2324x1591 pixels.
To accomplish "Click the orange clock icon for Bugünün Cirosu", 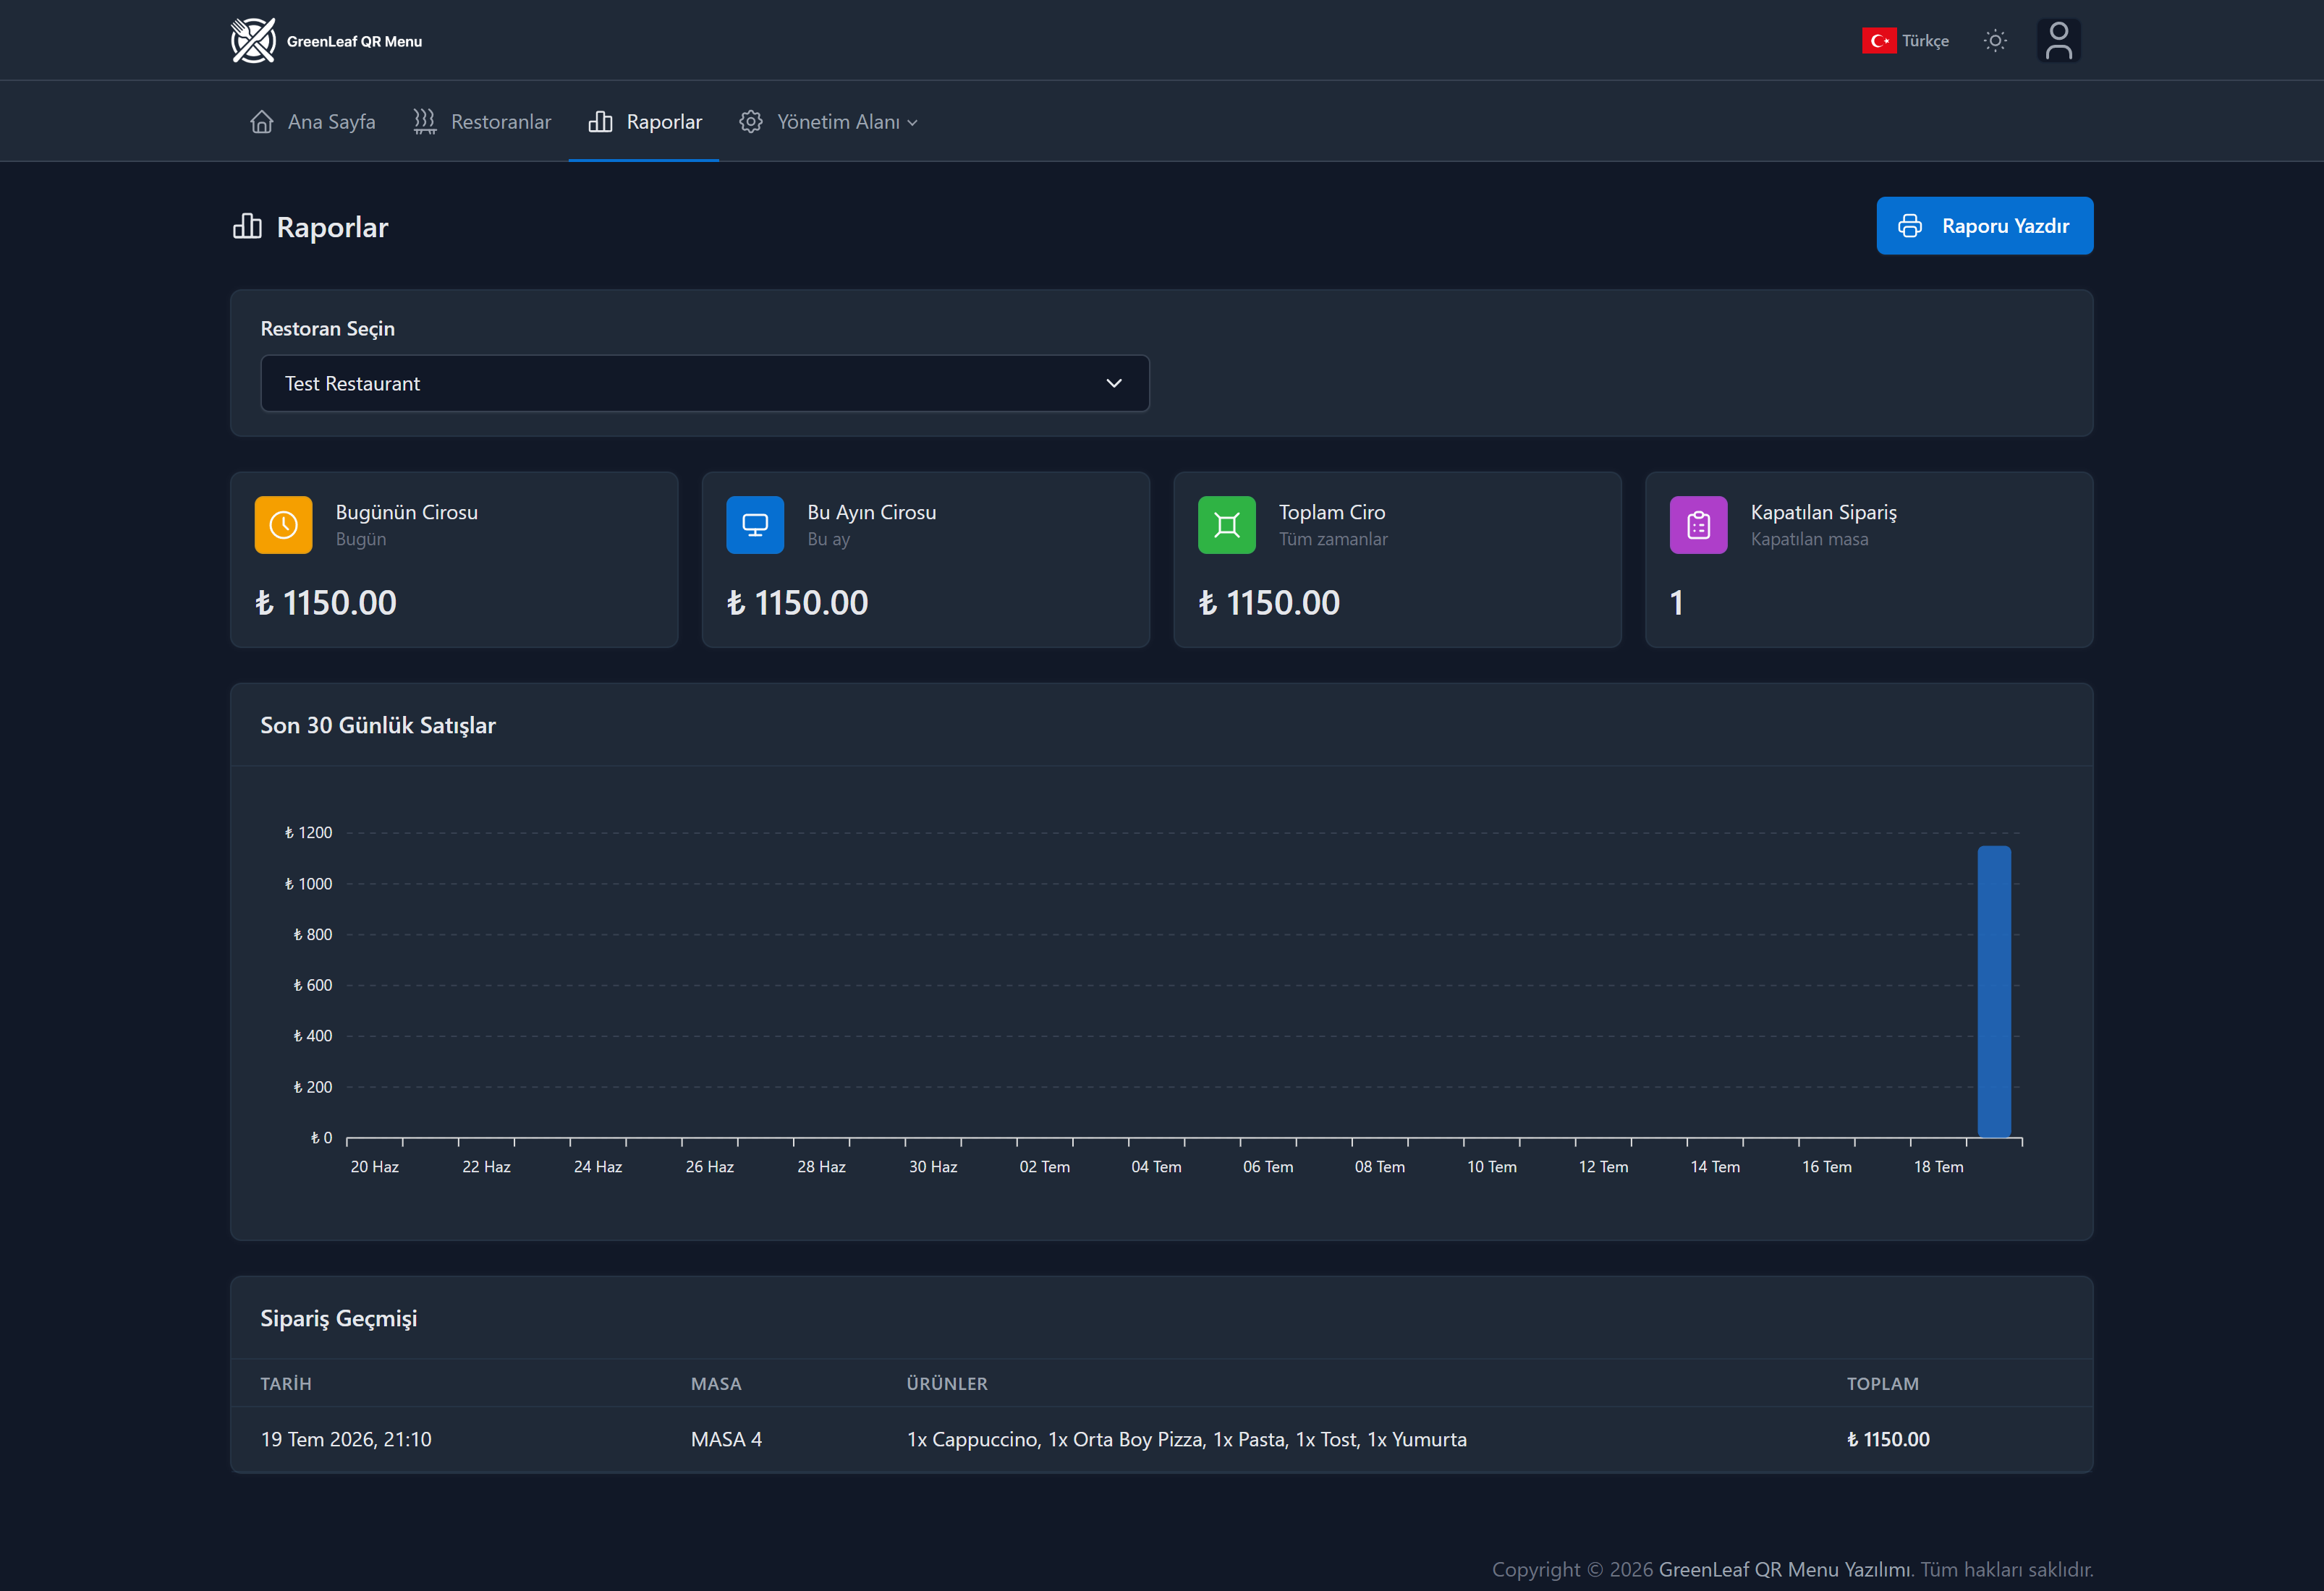I will tap(284, 525).
